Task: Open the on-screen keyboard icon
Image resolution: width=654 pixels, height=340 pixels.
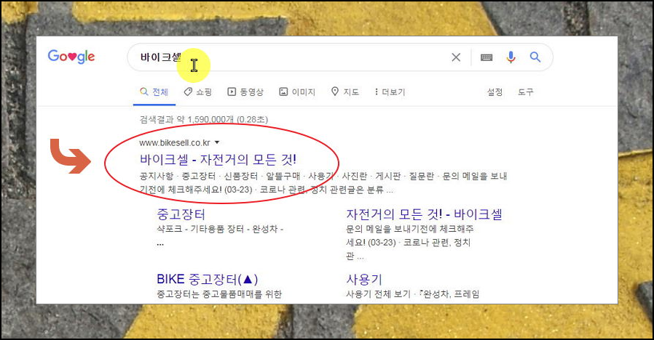Action: 486,57
